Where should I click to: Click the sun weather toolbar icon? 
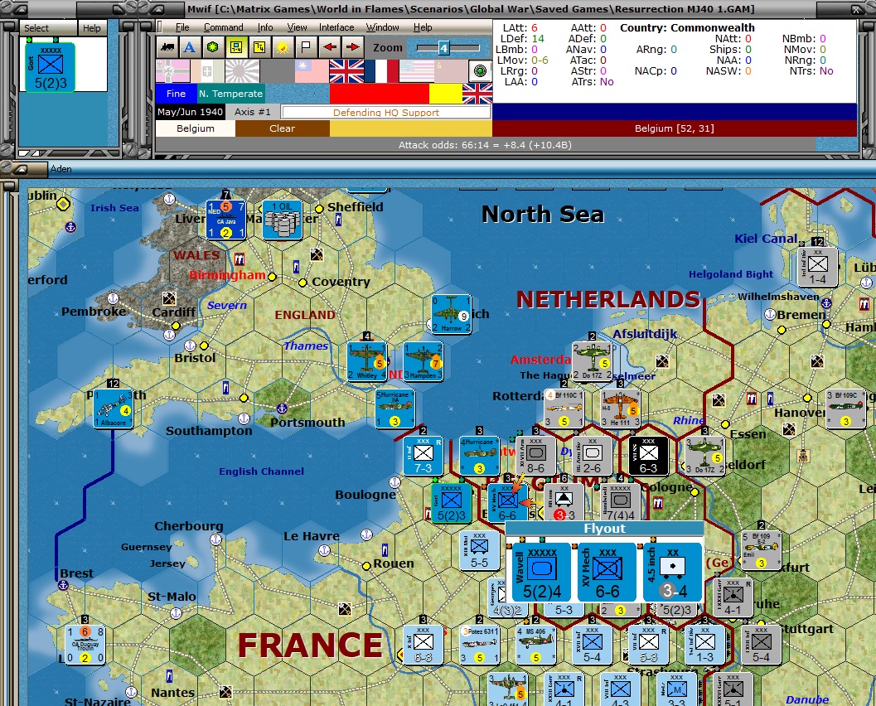(283, 47)
